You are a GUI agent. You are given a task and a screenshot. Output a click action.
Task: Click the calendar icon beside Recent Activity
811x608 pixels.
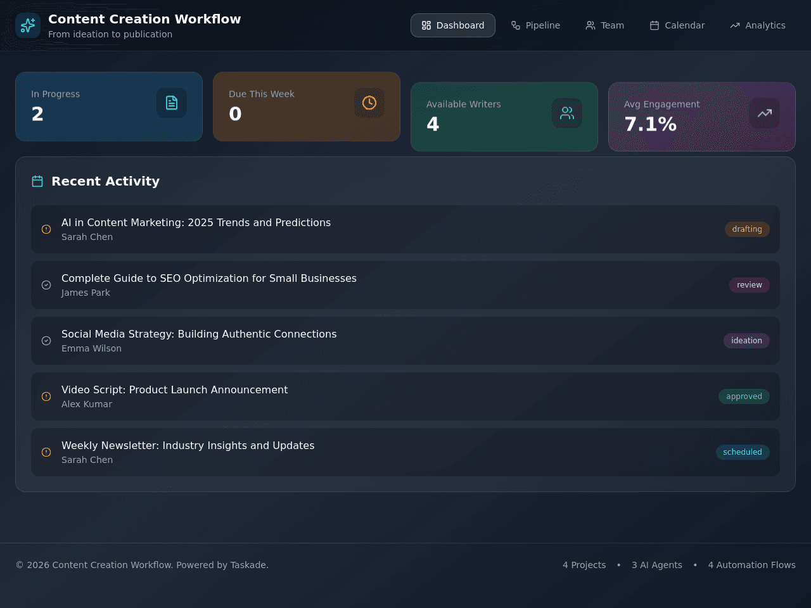[x=37, y=181]
